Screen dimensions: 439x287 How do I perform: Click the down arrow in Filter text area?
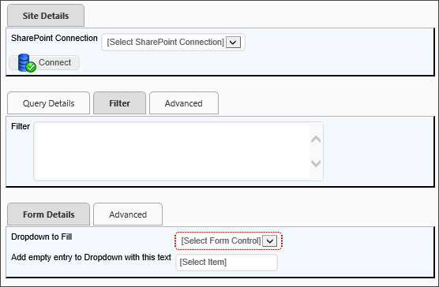316,163
